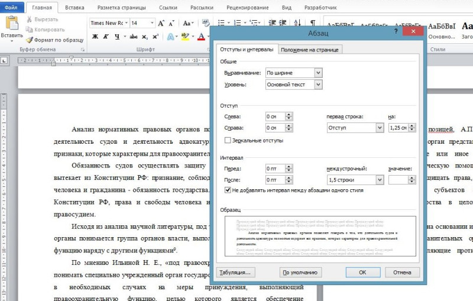This screenshot has height=301, width=473.
Task: Switch to Разметка страницы ribbon tab
Action: tap(122, 8)
